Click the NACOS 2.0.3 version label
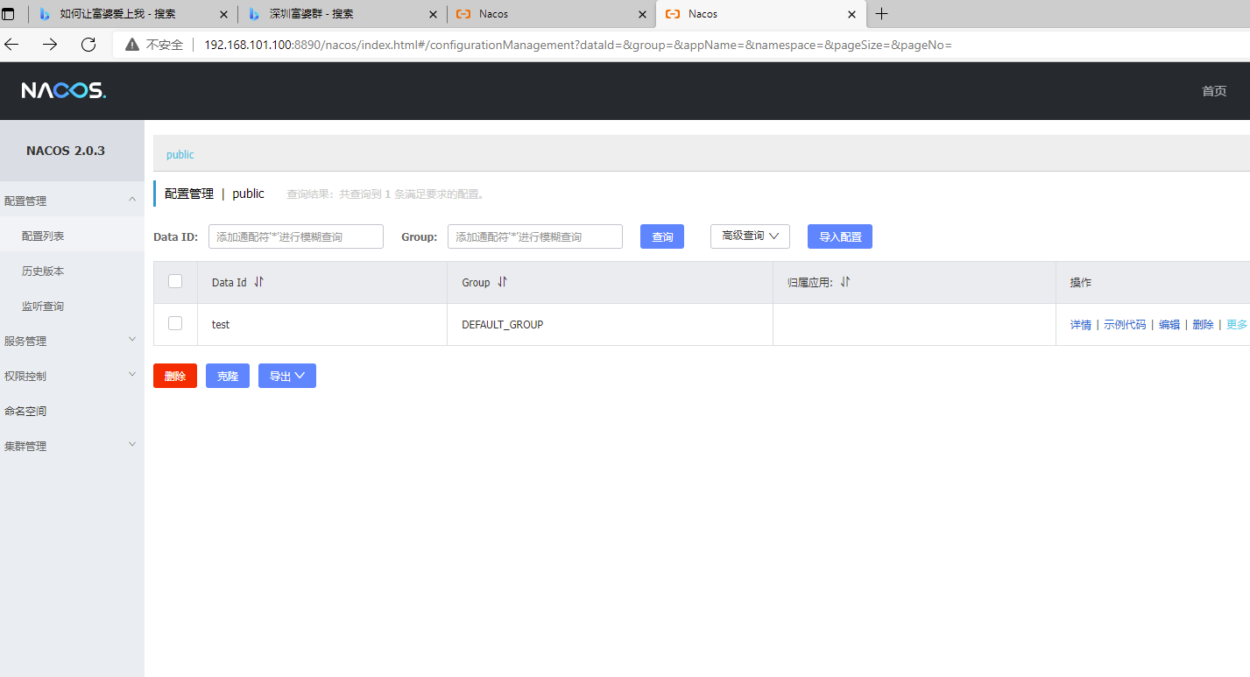This screenshot has height=677, width=1250. click(x=66, y=151)
